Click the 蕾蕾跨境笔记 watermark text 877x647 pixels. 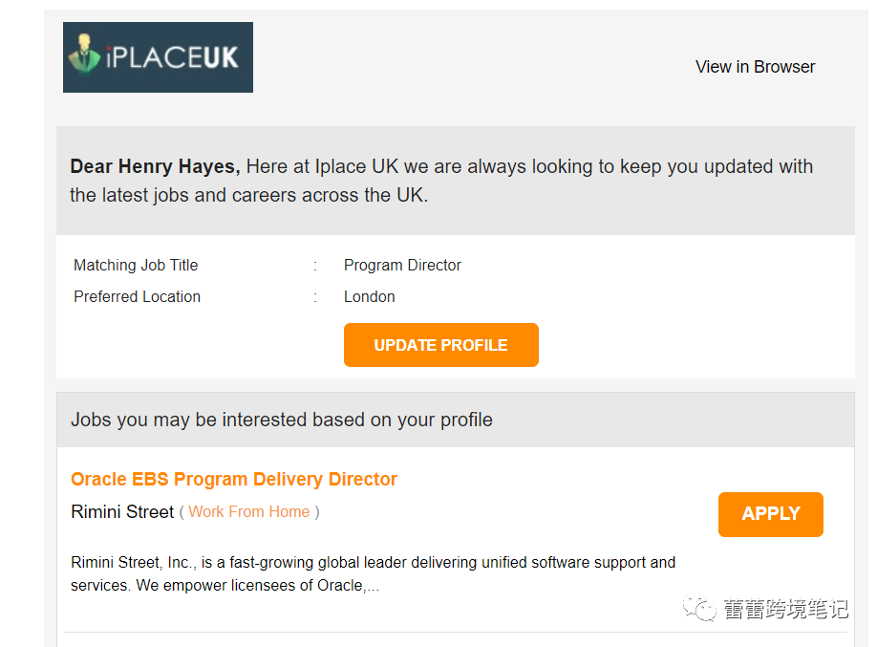[785, 609]
